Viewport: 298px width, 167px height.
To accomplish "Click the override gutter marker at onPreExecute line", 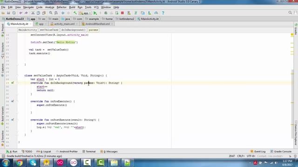I will pos(13,101).
